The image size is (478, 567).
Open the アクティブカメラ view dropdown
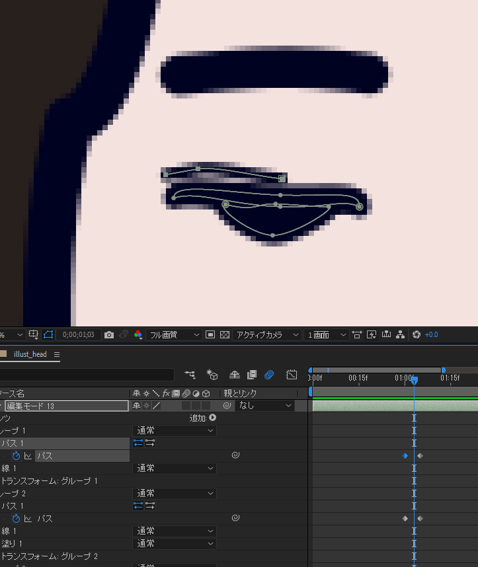pyautogui.click(x=264, y=335)
